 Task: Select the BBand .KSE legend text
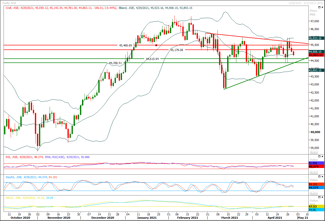point(156,8)
